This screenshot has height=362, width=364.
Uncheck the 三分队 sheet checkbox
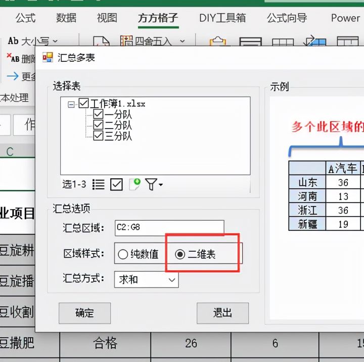[x=98, y=136]
